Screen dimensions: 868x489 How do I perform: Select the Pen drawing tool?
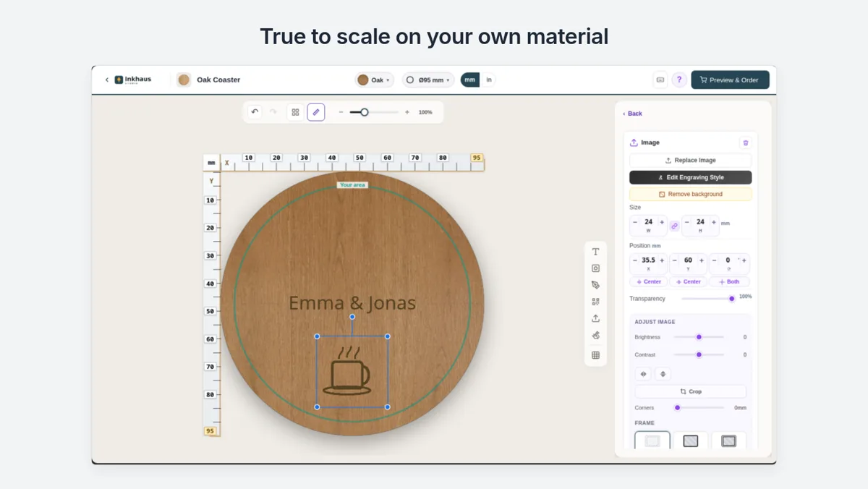pyautogui.click(x=595, y=285)
